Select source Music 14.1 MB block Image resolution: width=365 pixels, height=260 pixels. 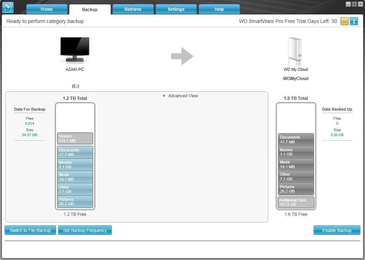pyautogui.click(x=75, y=177)
